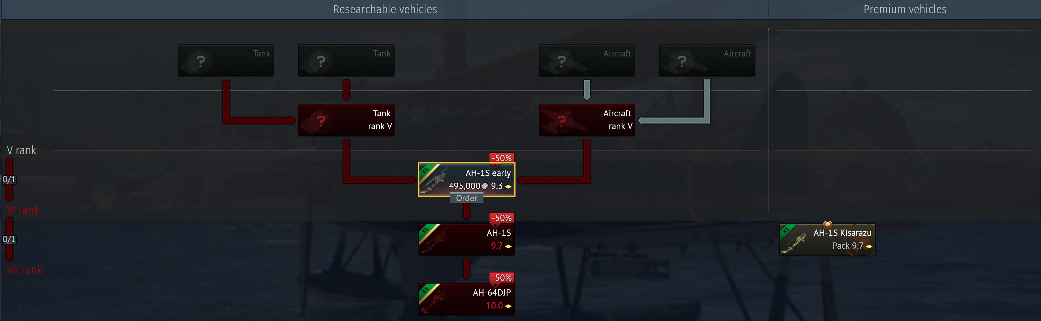
Task: Click the -50% discount badge on AH-1S early
Action: click(502, 158)
